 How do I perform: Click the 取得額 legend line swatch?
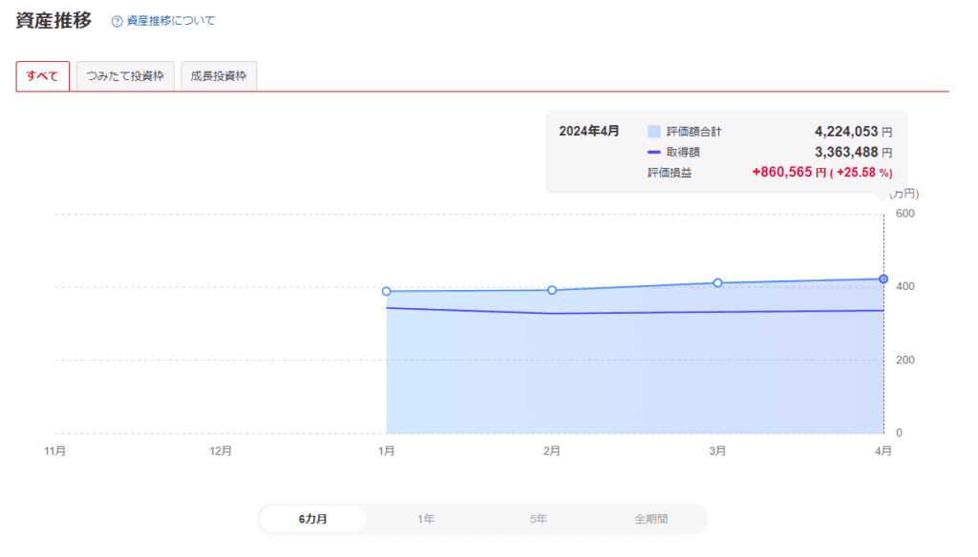coord(653,152)
